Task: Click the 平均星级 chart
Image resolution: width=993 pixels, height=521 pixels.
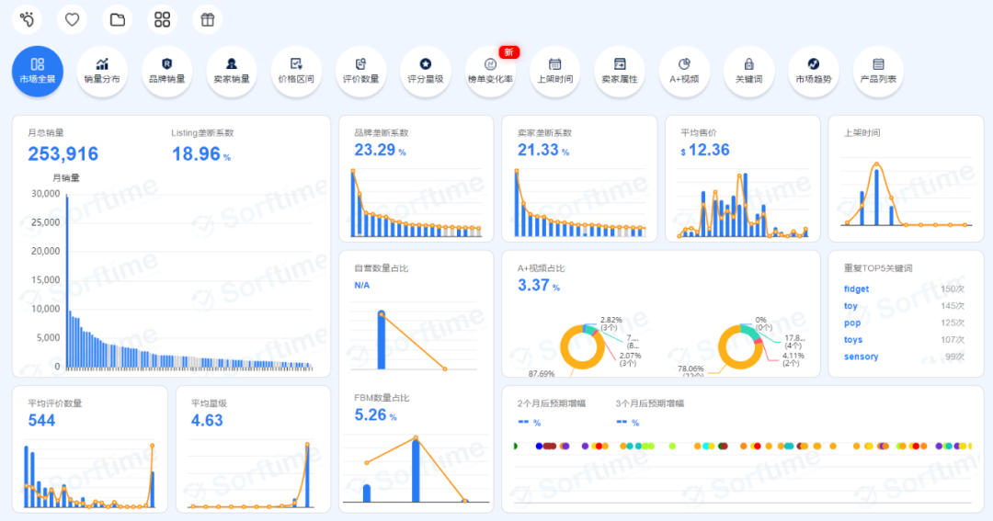Action: point(251,475)
